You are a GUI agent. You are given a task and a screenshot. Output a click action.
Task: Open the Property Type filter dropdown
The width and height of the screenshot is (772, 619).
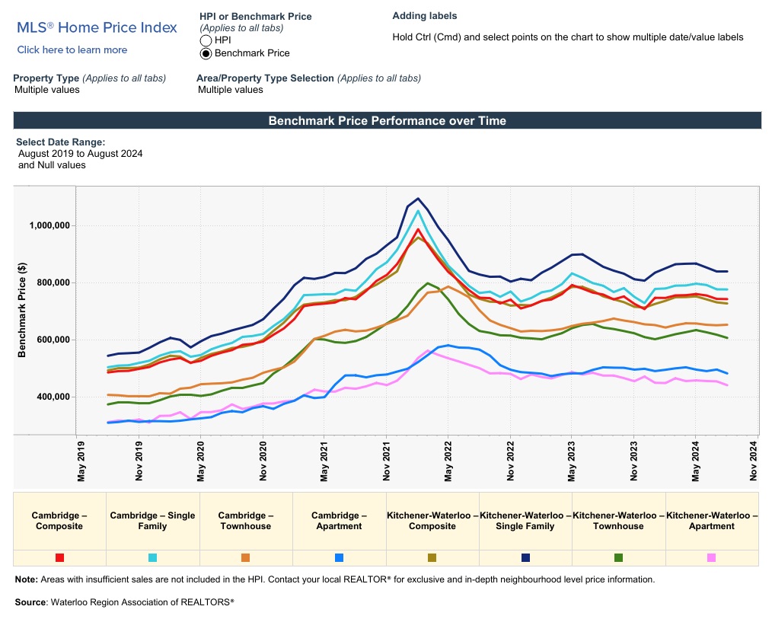coord(47,90)
